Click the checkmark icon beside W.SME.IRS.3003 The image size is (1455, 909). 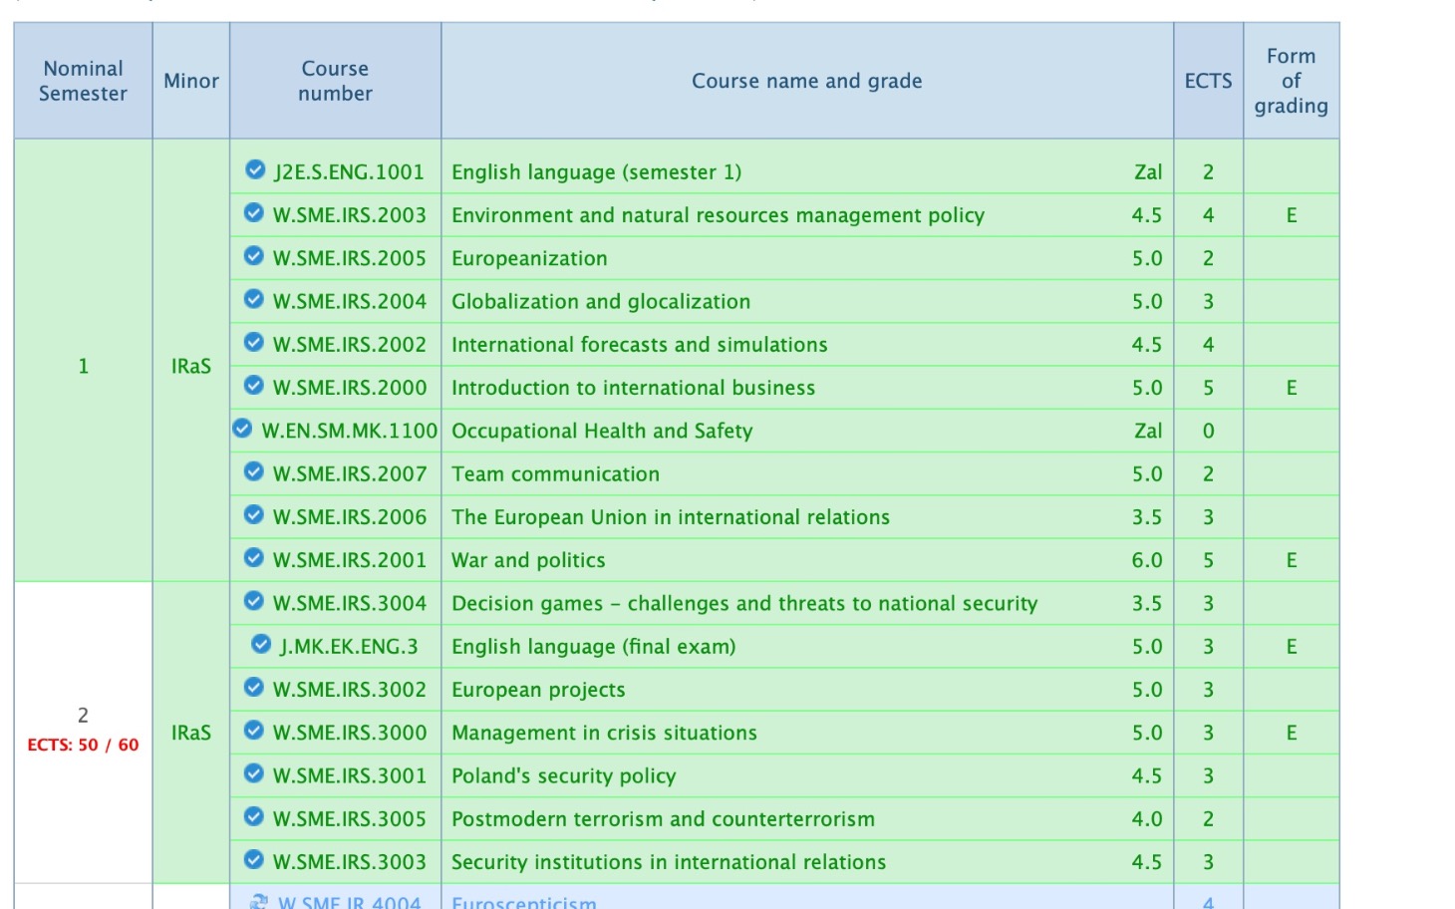coord(254,860)
